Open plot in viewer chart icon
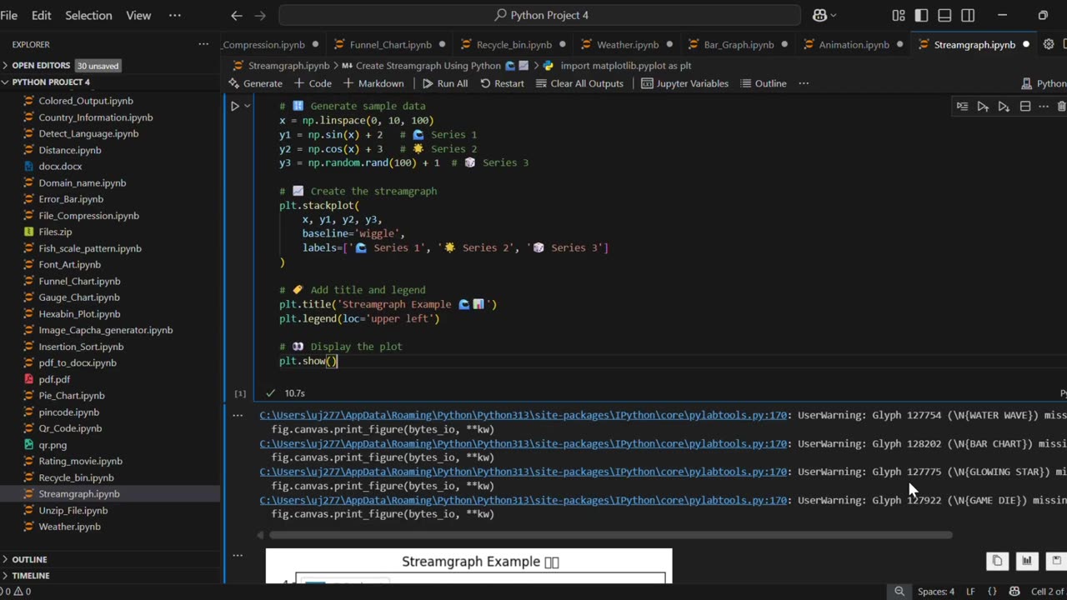Screen dimensions: 1067x600 tap(1027, 561)
